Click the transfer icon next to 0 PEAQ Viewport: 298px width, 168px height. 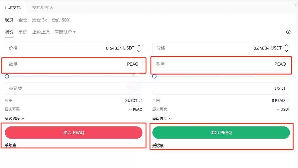point(288,100)
